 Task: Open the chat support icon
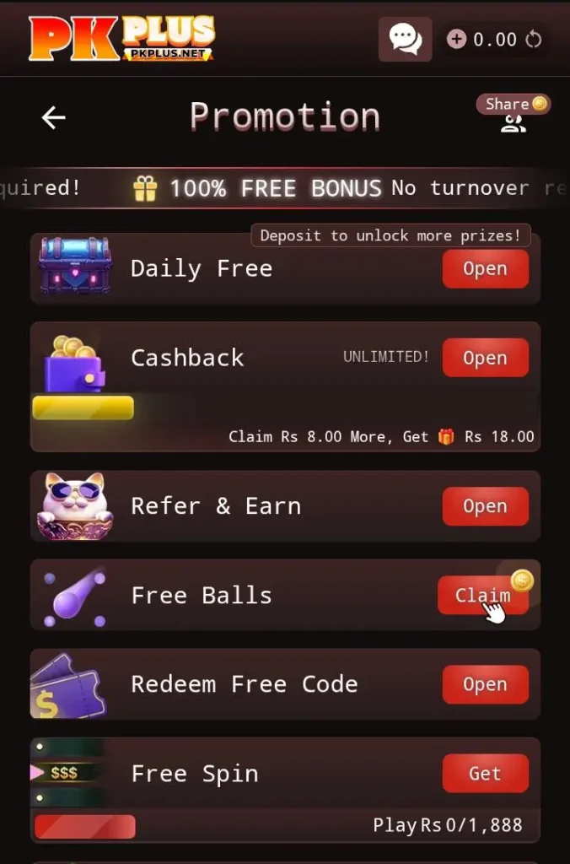pyautogui.click(x=405, y=39)
